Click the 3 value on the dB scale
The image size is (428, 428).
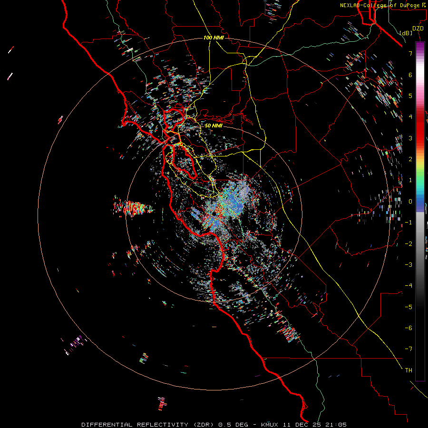point(410,138)
